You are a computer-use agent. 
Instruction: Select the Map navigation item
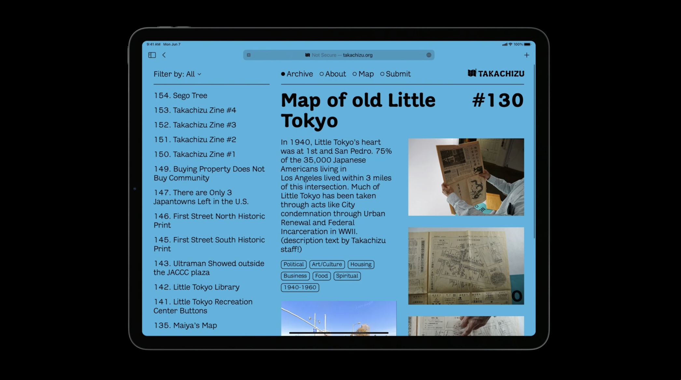click(x=363, y=74)
